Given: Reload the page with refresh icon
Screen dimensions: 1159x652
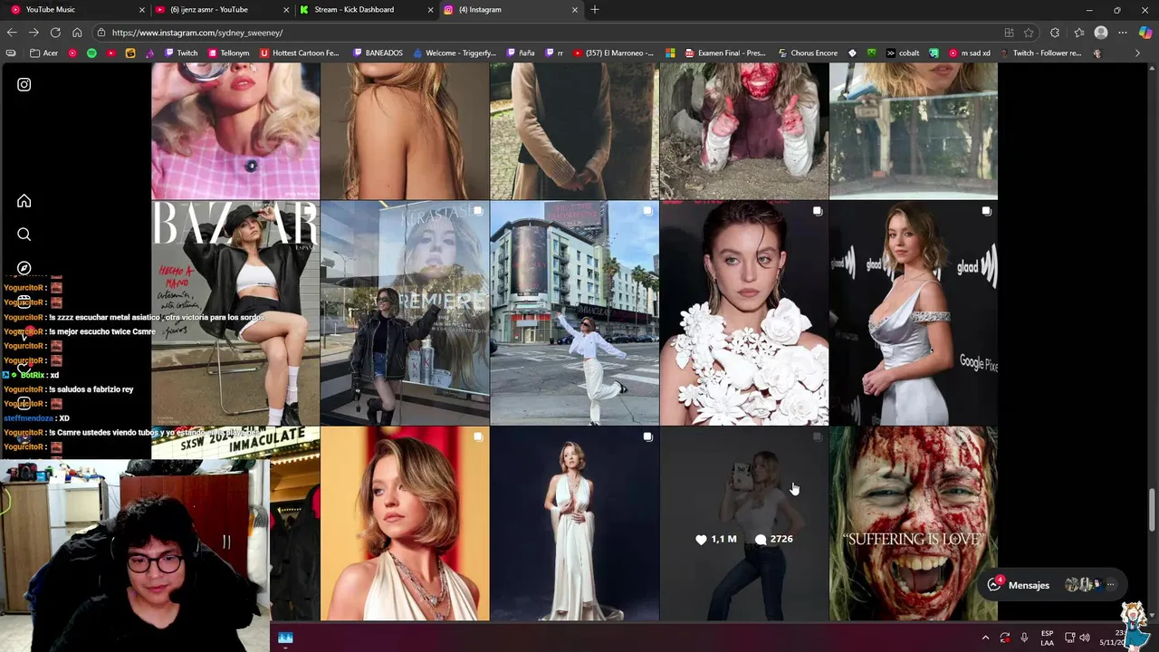Looking at the screenshot, I should point(55,33).
